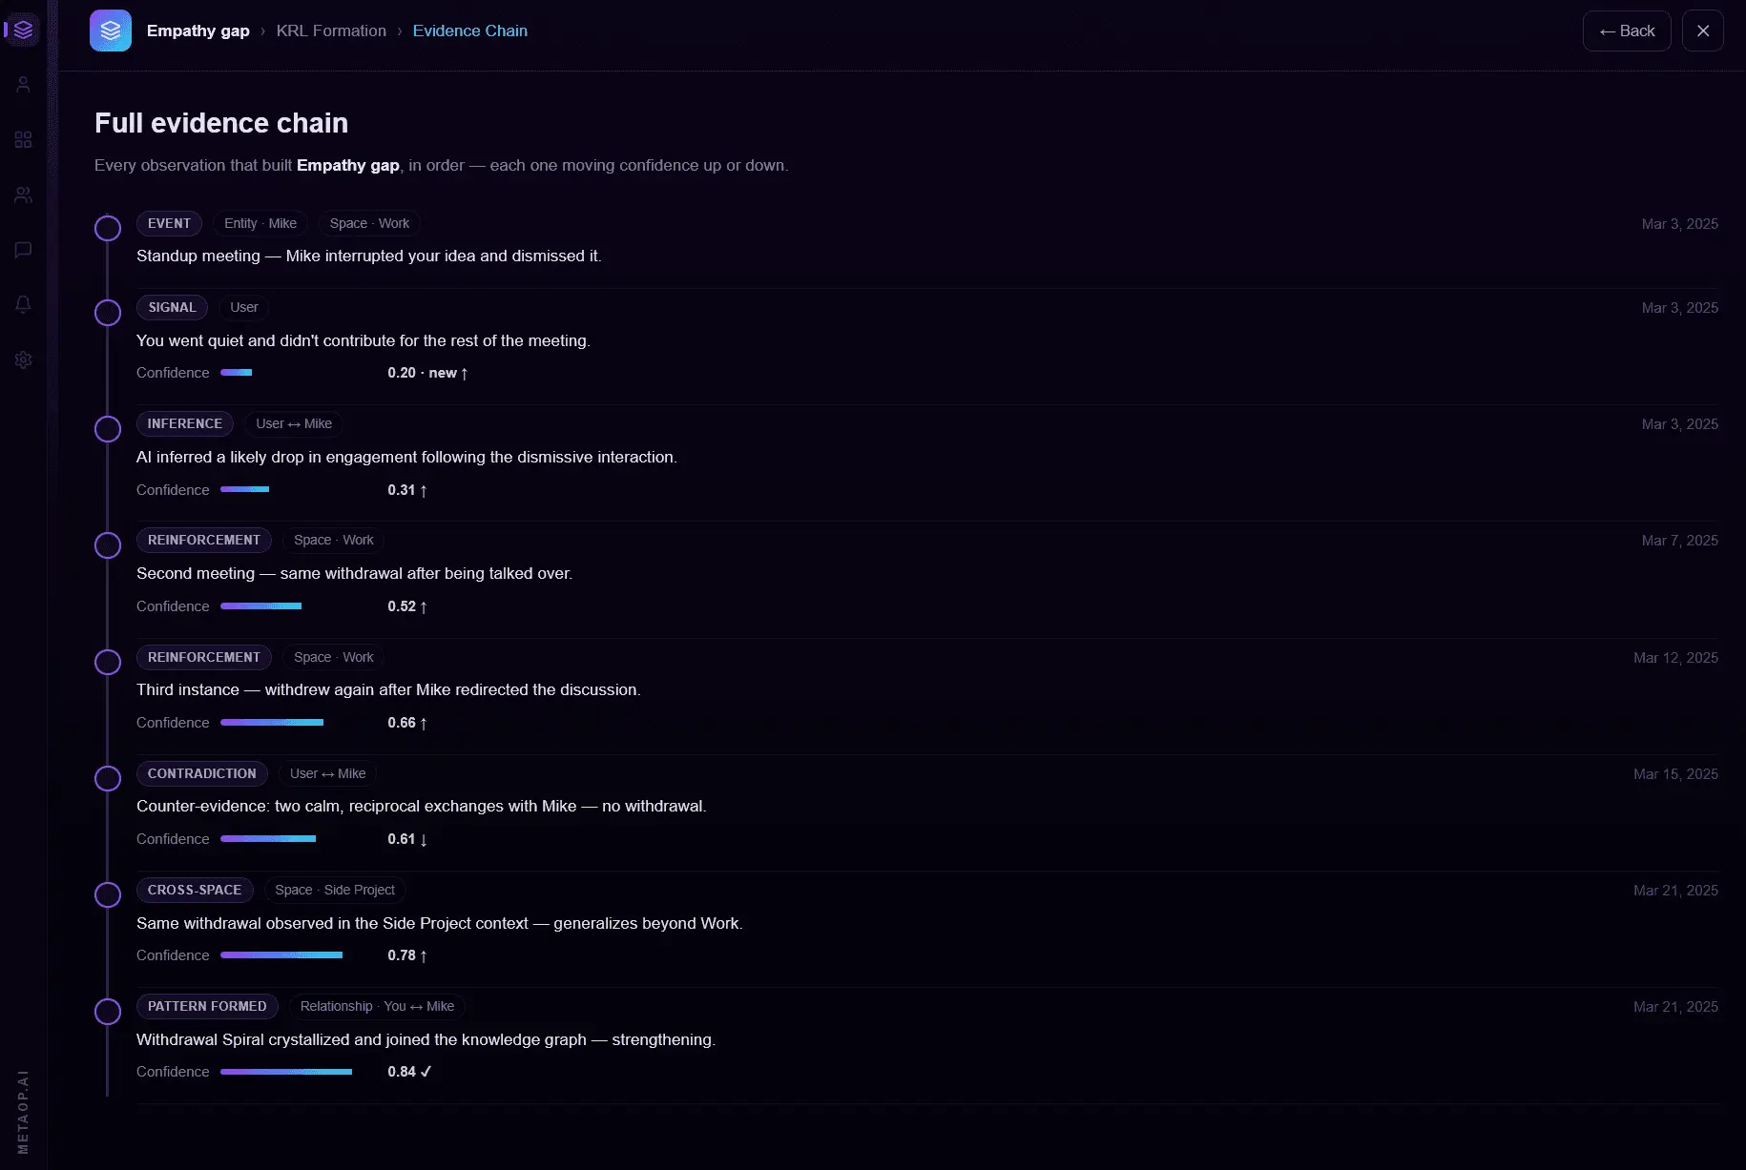Image resolution: width=1746 pixels, height=1170 pixels.
Task: Click the '0.61 ↓' confidence value
Action: click(407, 839)
